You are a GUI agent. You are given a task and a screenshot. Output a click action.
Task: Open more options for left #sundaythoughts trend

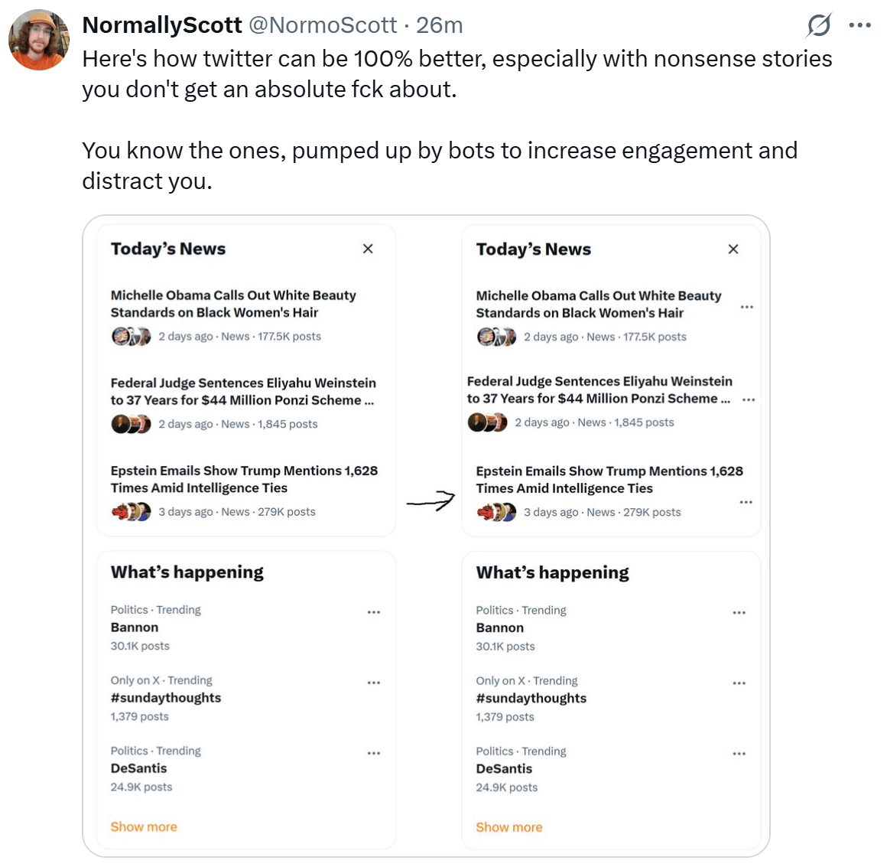[374, 683]
